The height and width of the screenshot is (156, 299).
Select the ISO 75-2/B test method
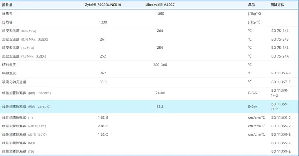[x=279, y=39]
